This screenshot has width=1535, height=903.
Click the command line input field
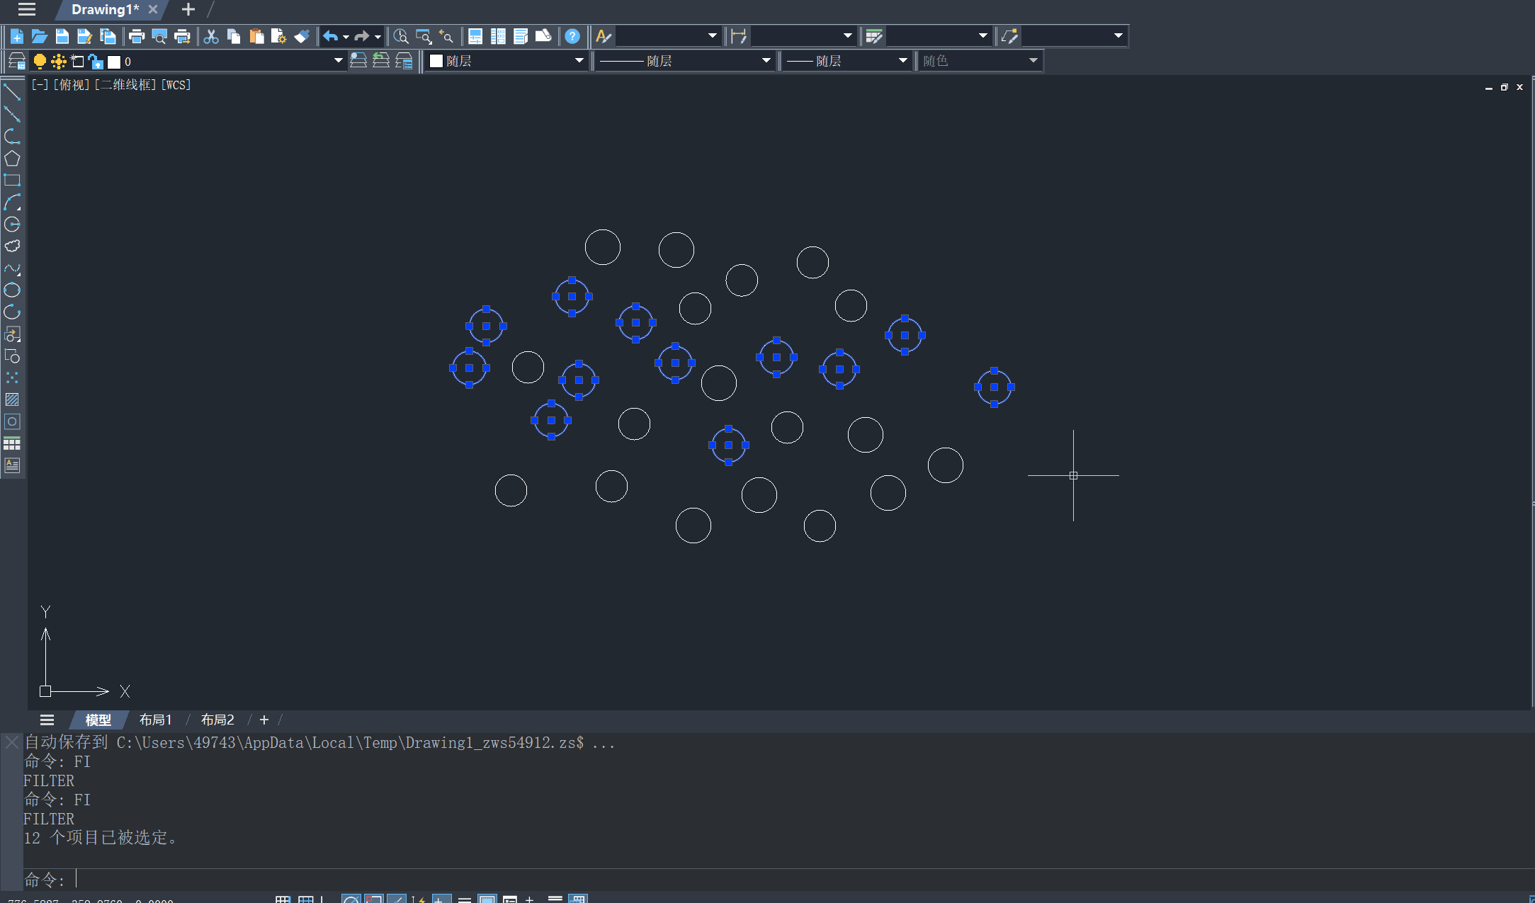coord(425,880)
